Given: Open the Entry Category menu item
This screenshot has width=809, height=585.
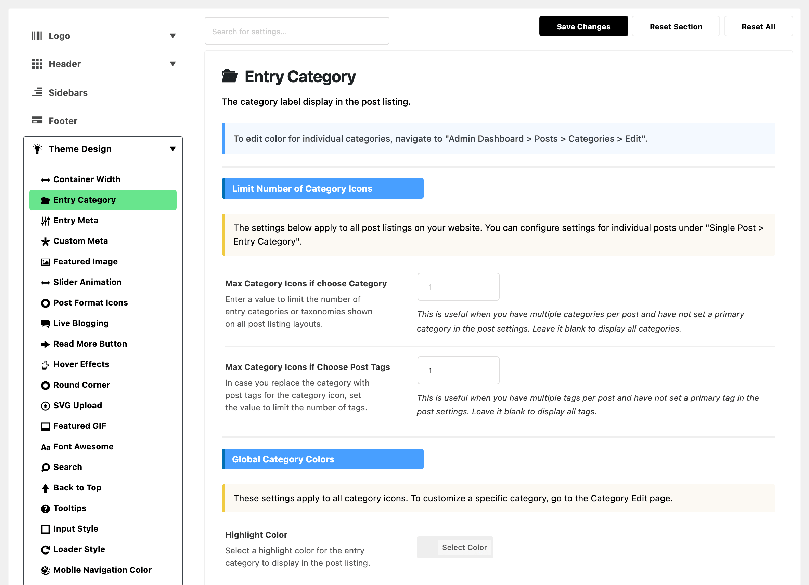Looking at the screenshot, I should click(103, 200).
